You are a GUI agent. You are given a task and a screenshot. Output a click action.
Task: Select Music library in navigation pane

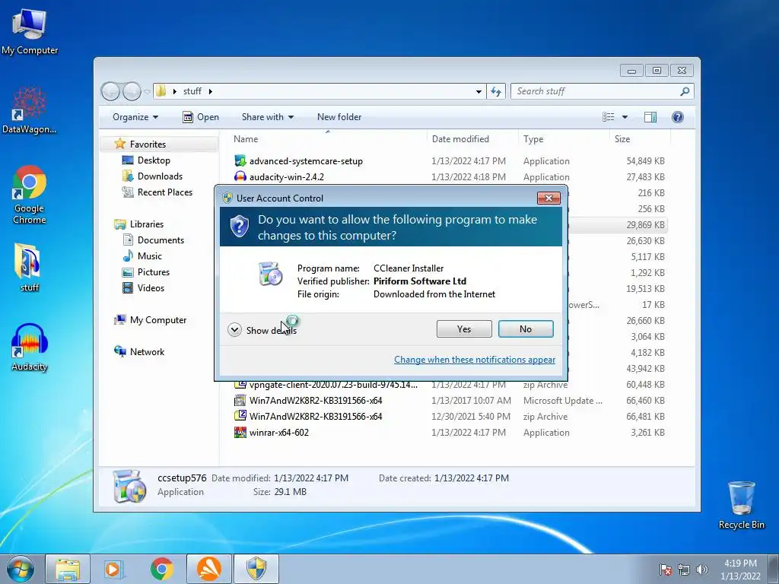pyautogui.click(x=149, y=256)
